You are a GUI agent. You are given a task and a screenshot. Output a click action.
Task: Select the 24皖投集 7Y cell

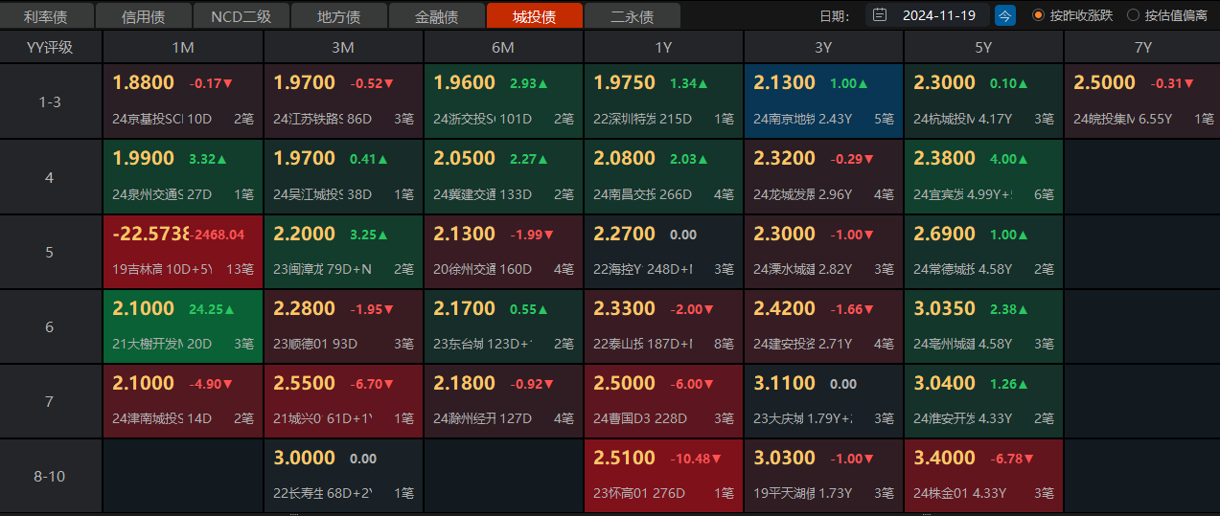[1141, 101]
